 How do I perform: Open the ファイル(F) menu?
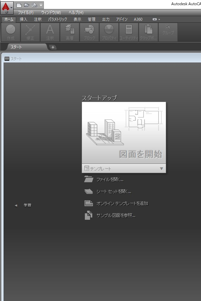pos(25,13)
